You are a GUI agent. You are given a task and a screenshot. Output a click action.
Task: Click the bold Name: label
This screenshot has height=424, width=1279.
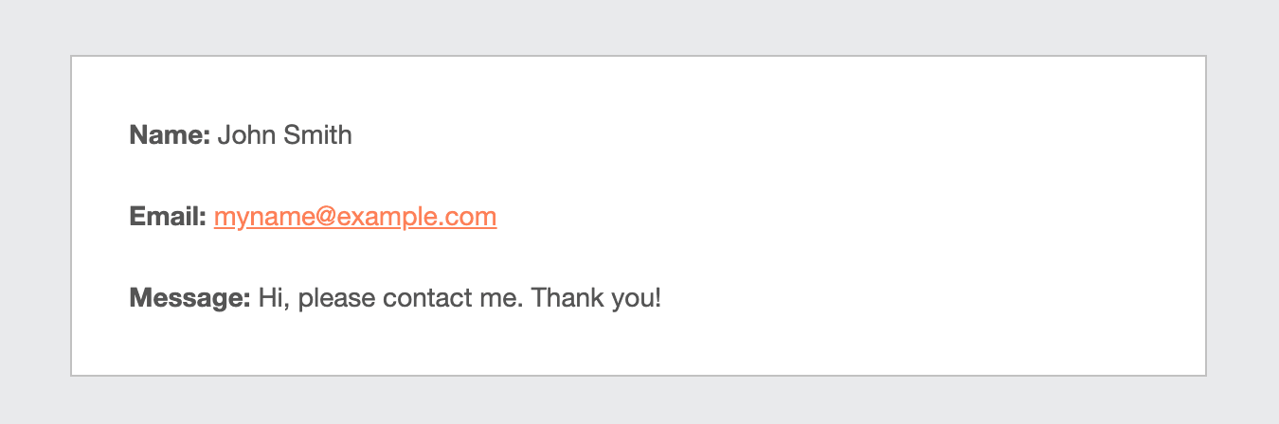(170, 135)
